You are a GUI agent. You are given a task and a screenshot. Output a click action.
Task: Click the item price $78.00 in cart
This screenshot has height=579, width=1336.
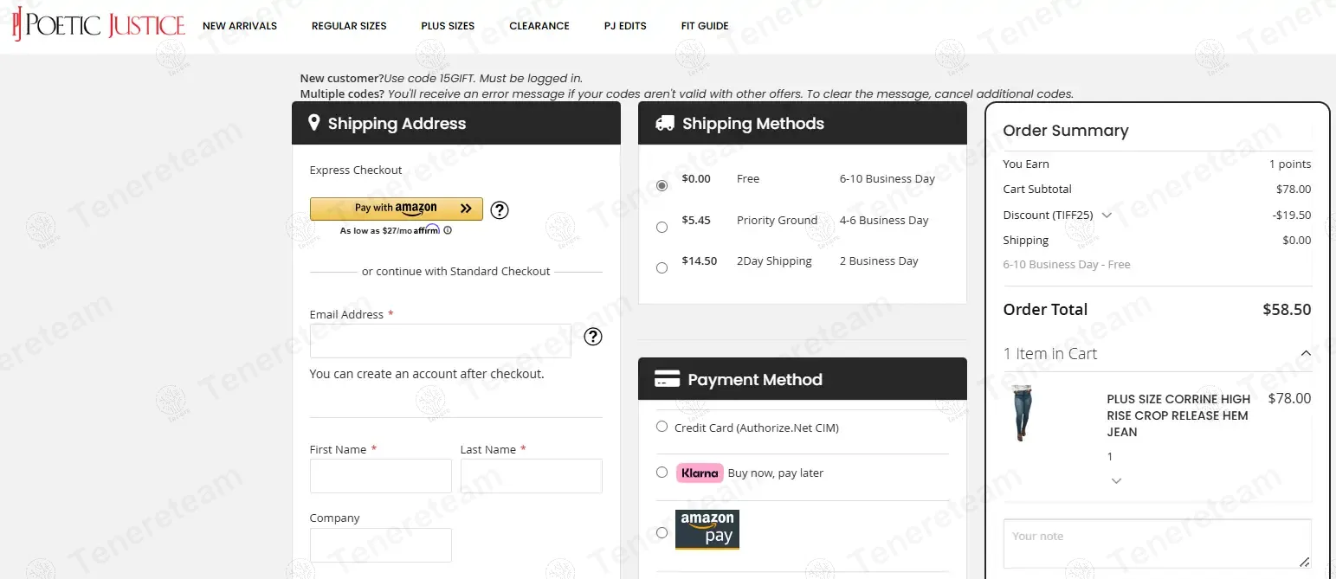tap(1289, 399)
